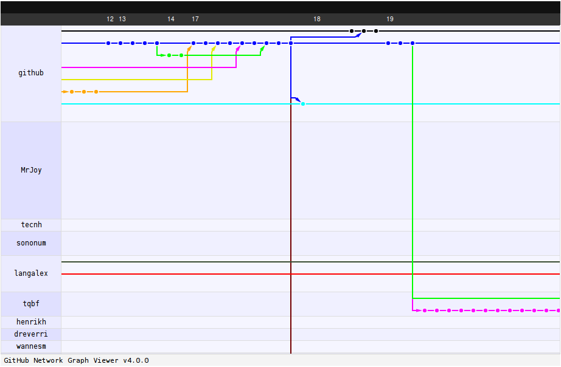Click the blue commit where the long green line descends

click(x=413, y=43)
